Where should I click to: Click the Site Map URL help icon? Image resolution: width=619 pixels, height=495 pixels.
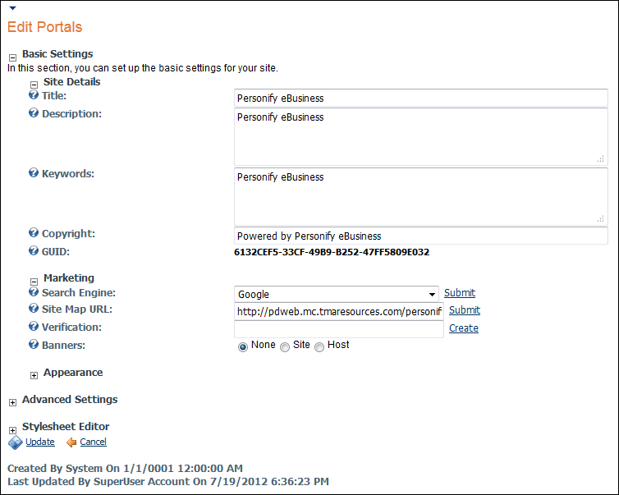click(x=34, y=309)
